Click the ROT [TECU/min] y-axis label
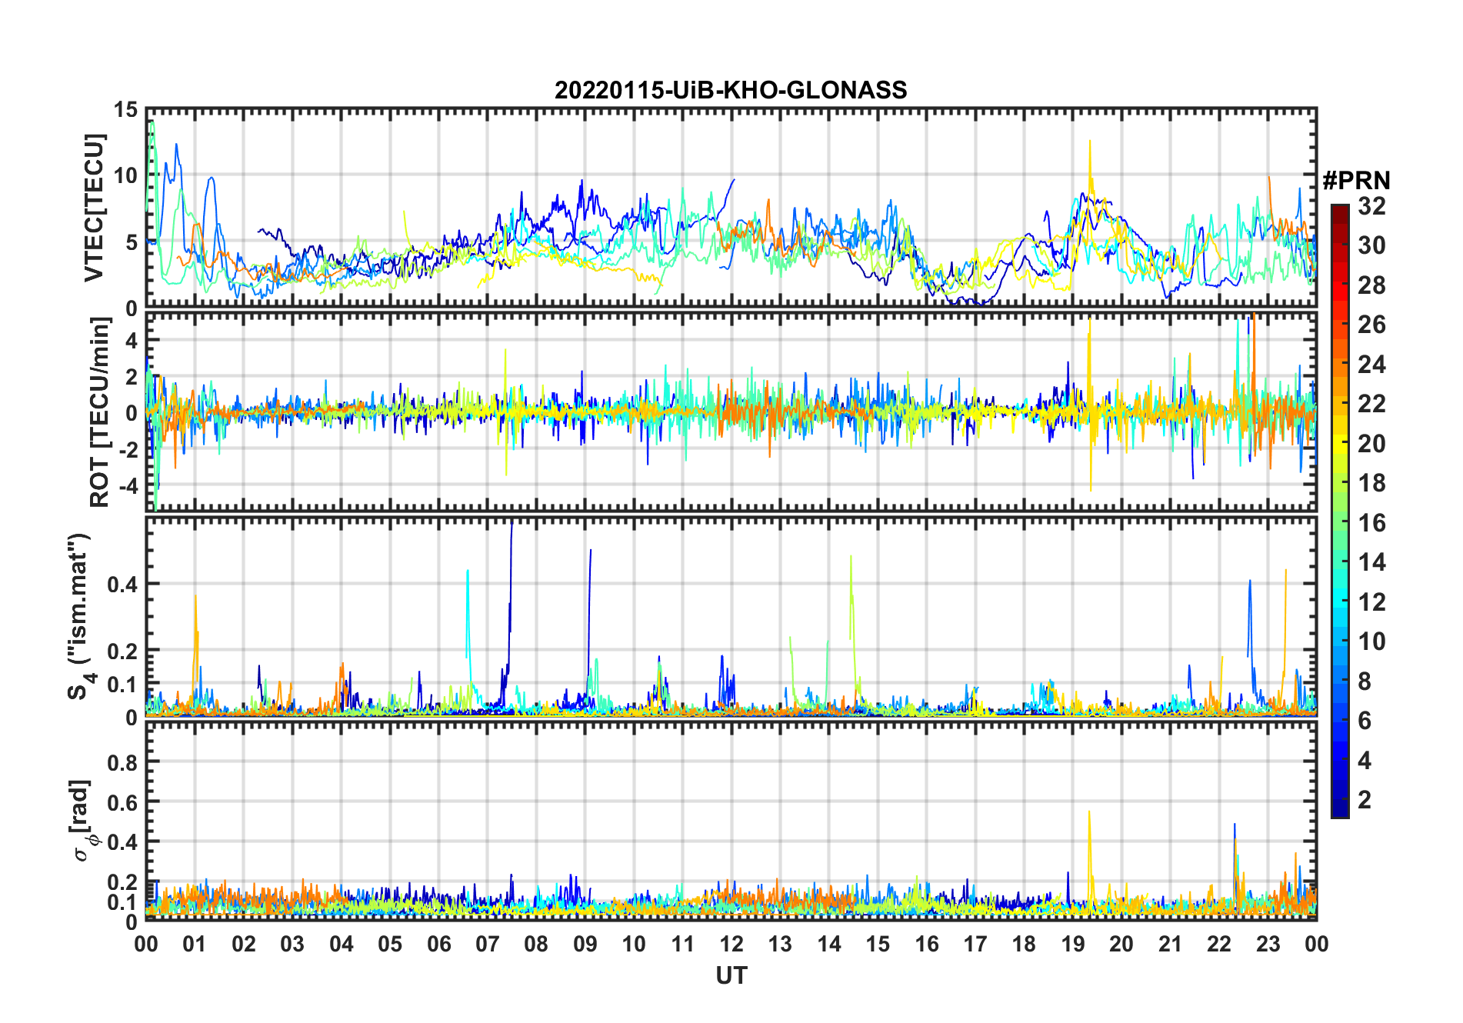Image resolution: width=1463 pixels, height=1023 pixels. (100, 412)
